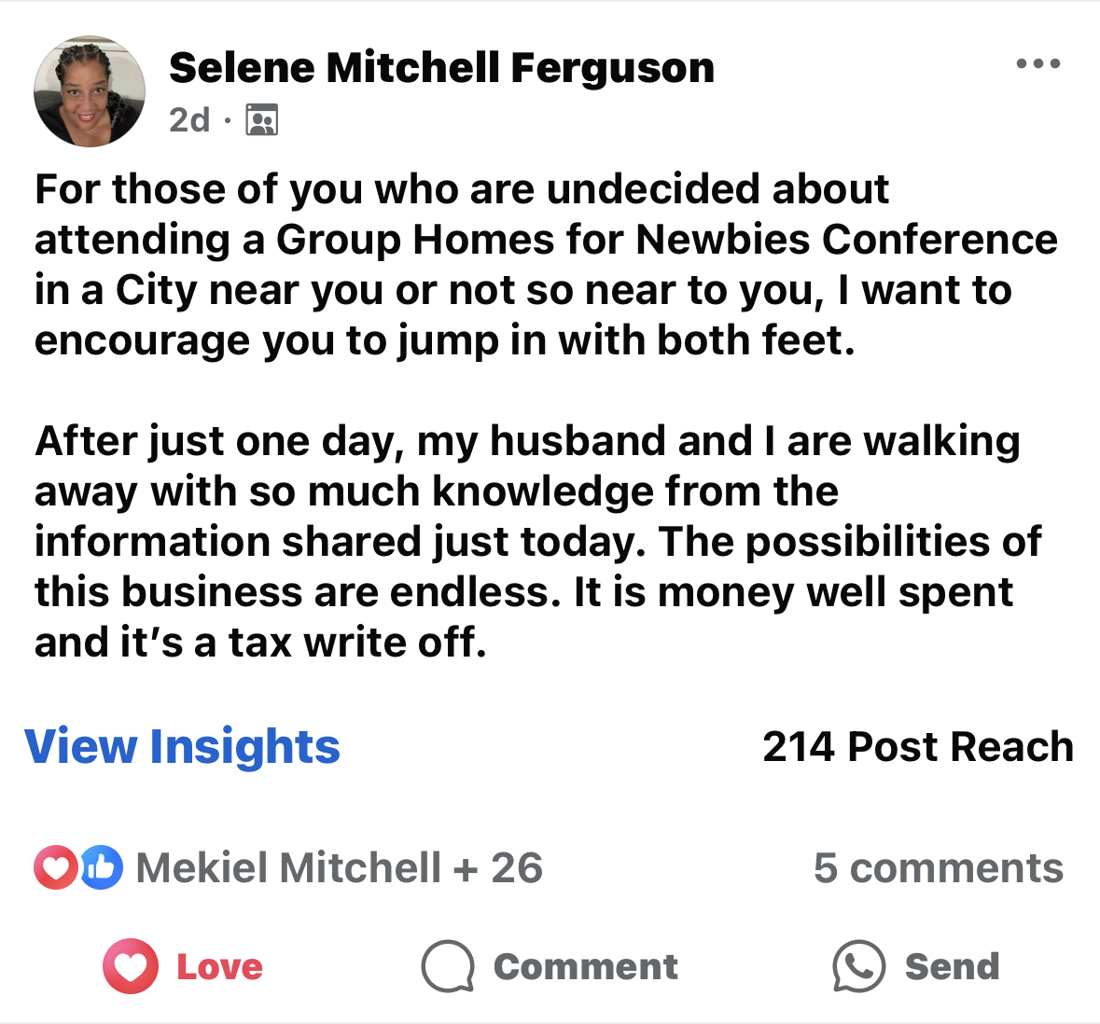Show reactions list from Mekiel Mitchell + 26
The image size is (1100, 1024).
339,868
